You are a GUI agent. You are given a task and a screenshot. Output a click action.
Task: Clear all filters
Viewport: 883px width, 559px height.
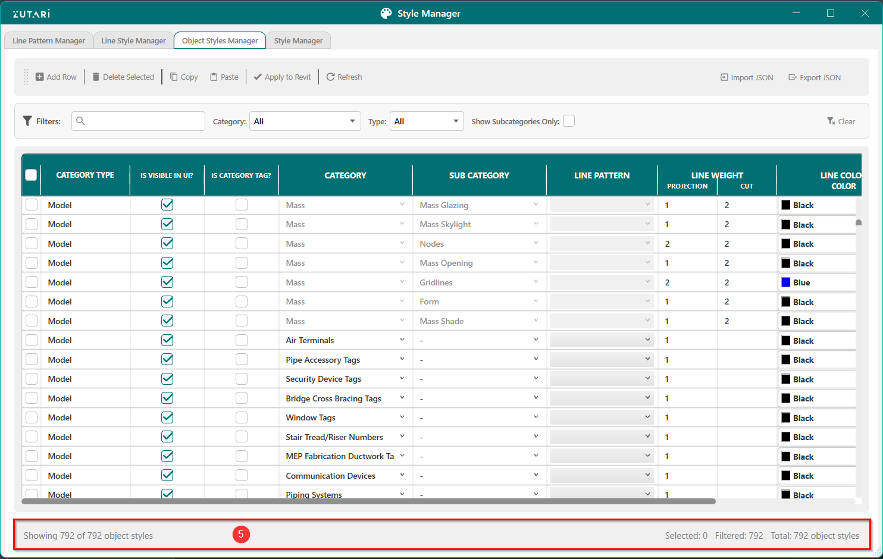(841, 121)
